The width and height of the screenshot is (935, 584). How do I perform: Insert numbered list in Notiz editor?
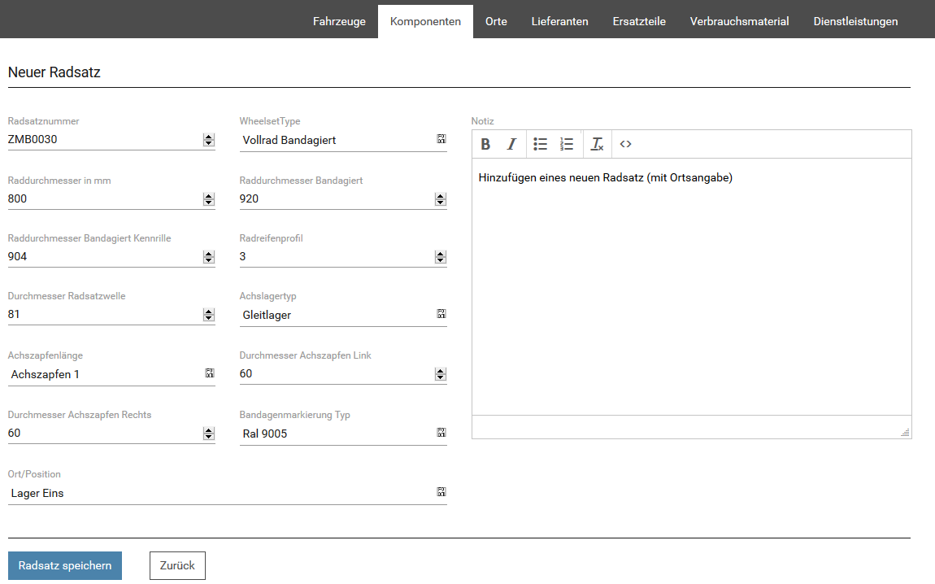(x=567, y=144)
